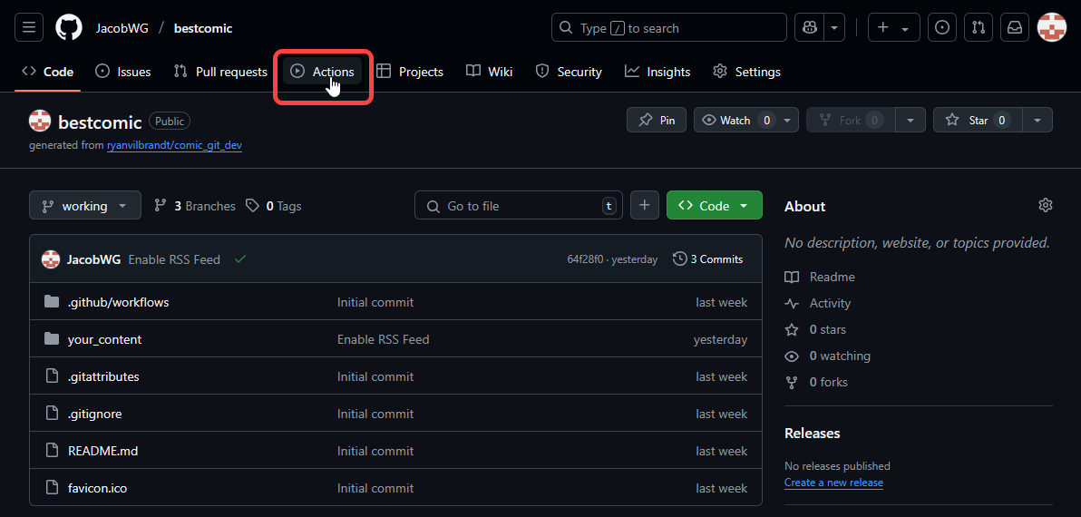Star the bestcomic repository
Screen dimensions: 1081x517
[x=967, y=120]
